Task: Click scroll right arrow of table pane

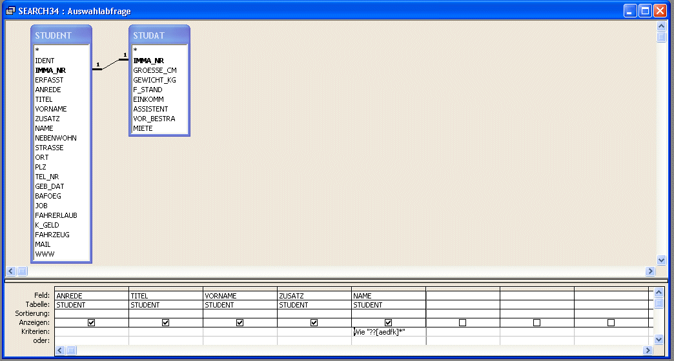Action: tap(650, 271)
